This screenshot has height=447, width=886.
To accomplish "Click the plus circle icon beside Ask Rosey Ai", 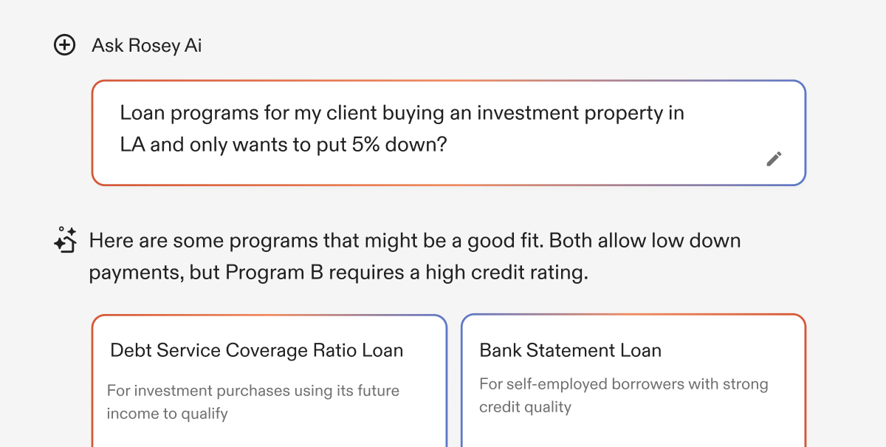I will coord(65,45).
